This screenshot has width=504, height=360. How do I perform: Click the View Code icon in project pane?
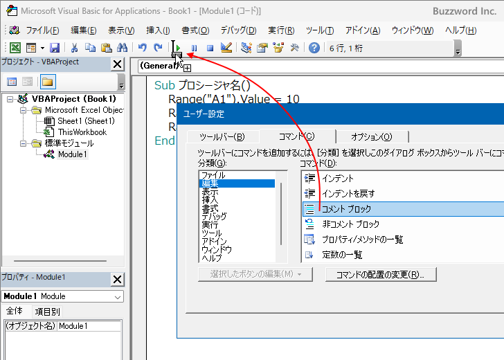click(12, 82)
